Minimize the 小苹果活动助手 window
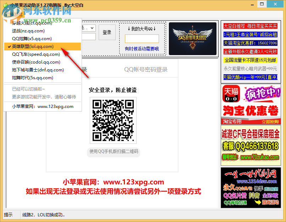This screenshot has width=286, height=222. click(x=252, y=5)
